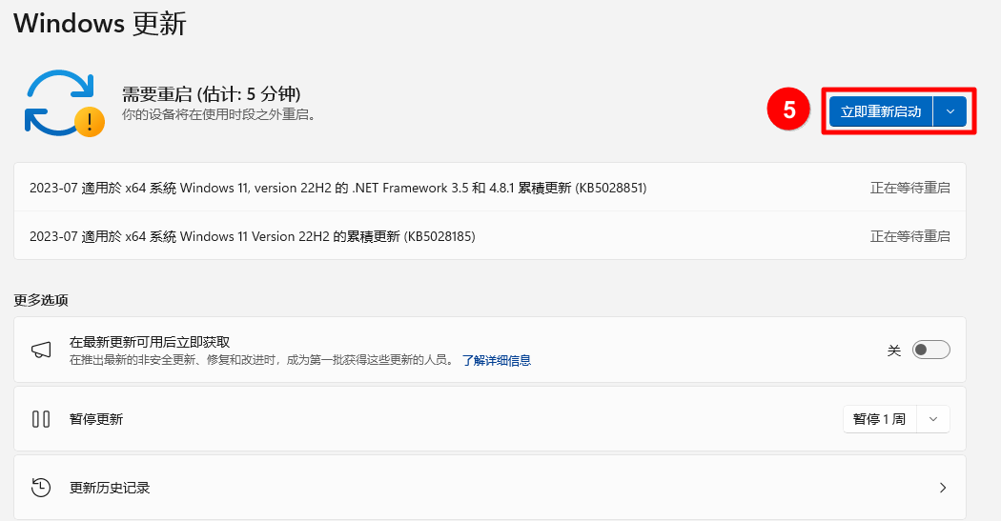The width and height of the screenshot is (1001, 521).
Task: Click the 关 label next to the toggle
Action: [893, 351]
